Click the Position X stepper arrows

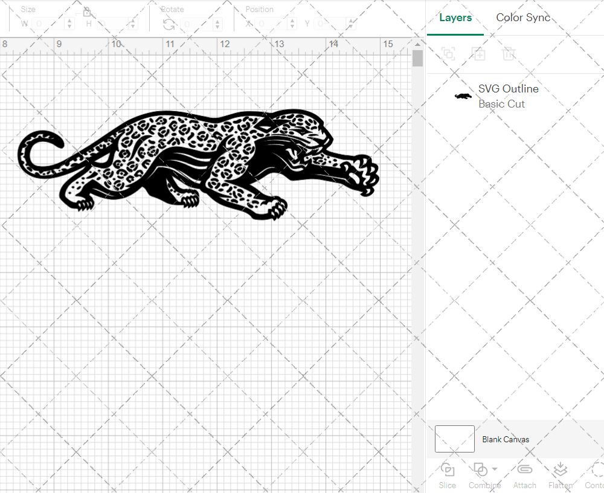293,24
